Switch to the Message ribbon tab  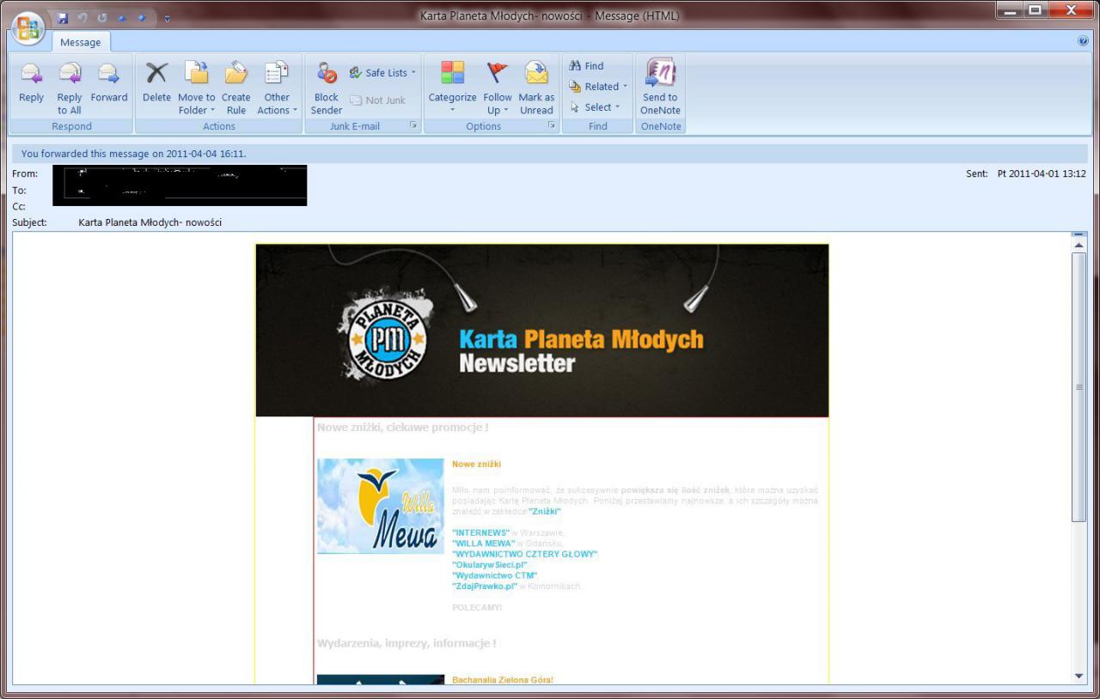[x=80, y=42]
